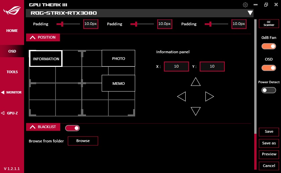Viewport: 281px width, 173px height.
Task: Move information panel down with down arrow
Action: pyautogui.click(x=195, y=111)
